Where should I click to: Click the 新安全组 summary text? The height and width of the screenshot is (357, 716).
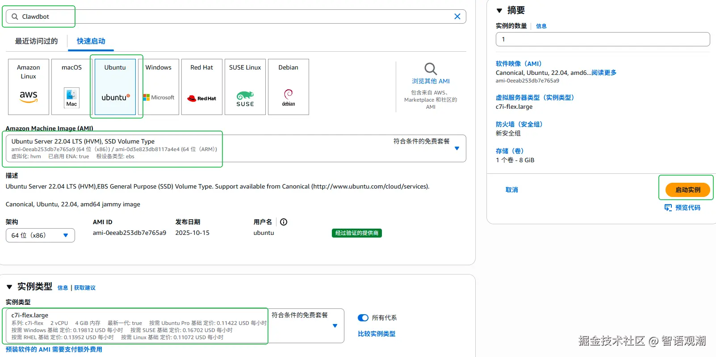pyautogui.click(x=508, y=133)
